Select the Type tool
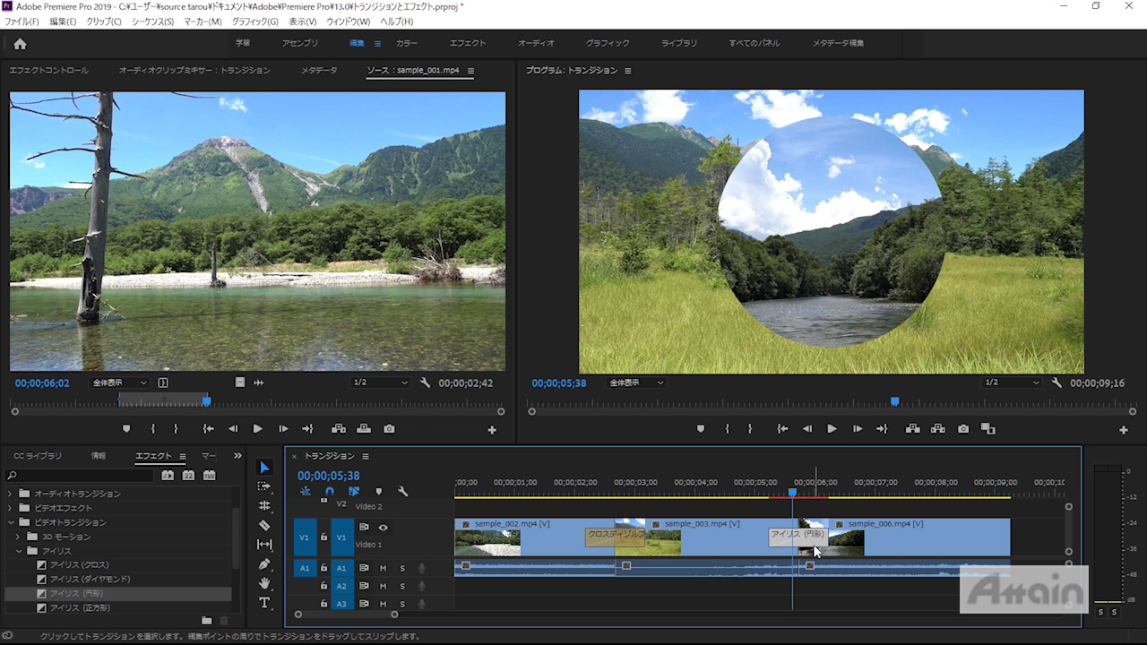The height and width of the screenshot is (645, 1147). pyautogui.click(x=264, y=603)
